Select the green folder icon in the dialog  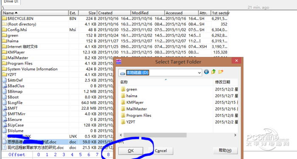tap(123, 89)
